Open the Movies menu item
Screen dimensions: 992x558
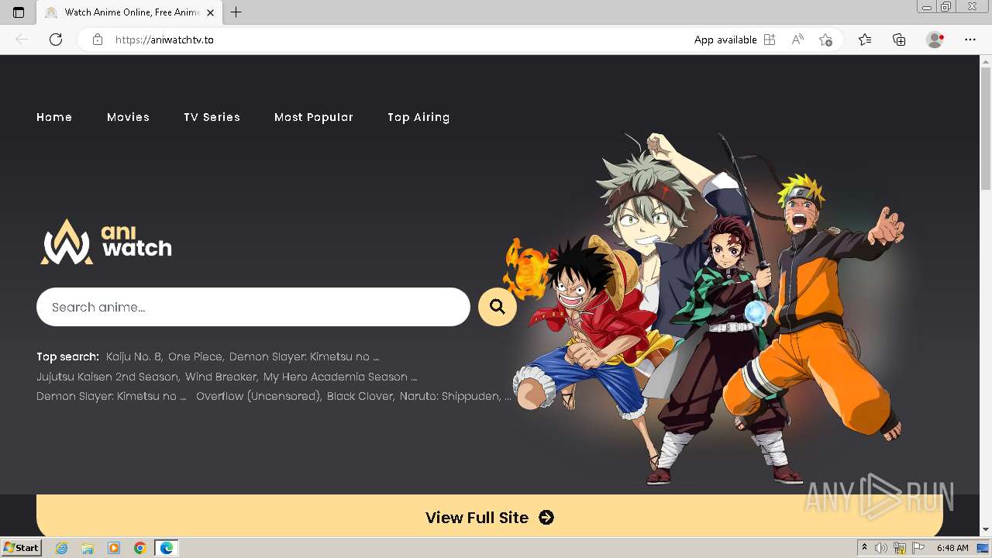(129, 117)
